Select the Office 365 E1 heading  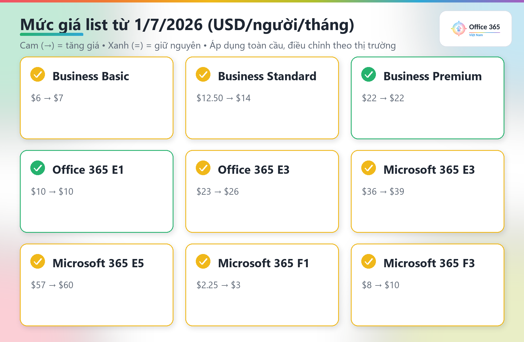88,170
